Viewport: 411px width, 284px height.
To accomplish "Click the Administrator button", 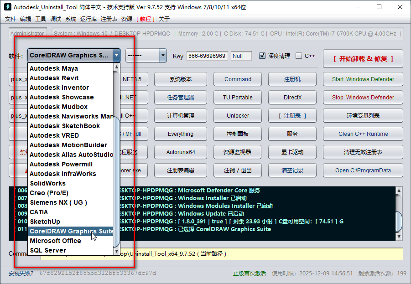I will point(27,34).
